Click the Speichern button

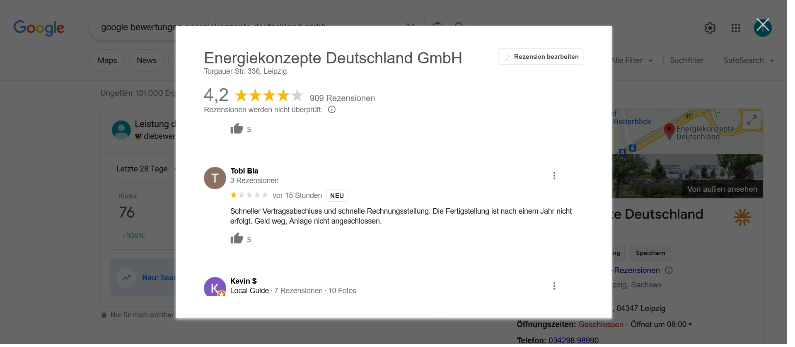tap(650, 253)
